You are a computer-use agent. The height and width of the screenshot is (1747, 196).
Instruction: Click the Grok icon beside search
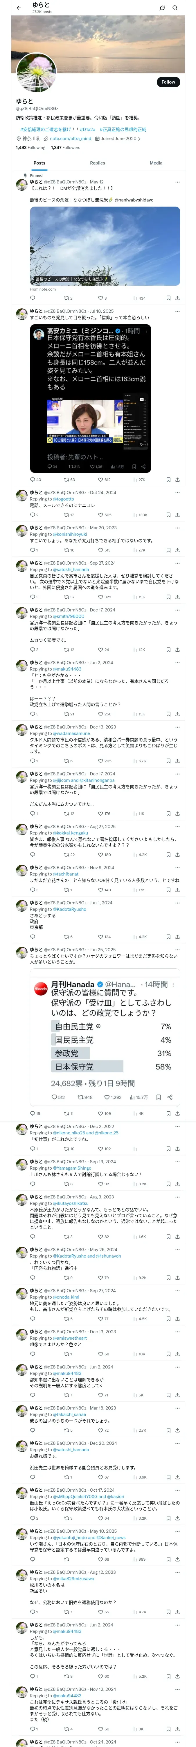[x=162, y=8]
